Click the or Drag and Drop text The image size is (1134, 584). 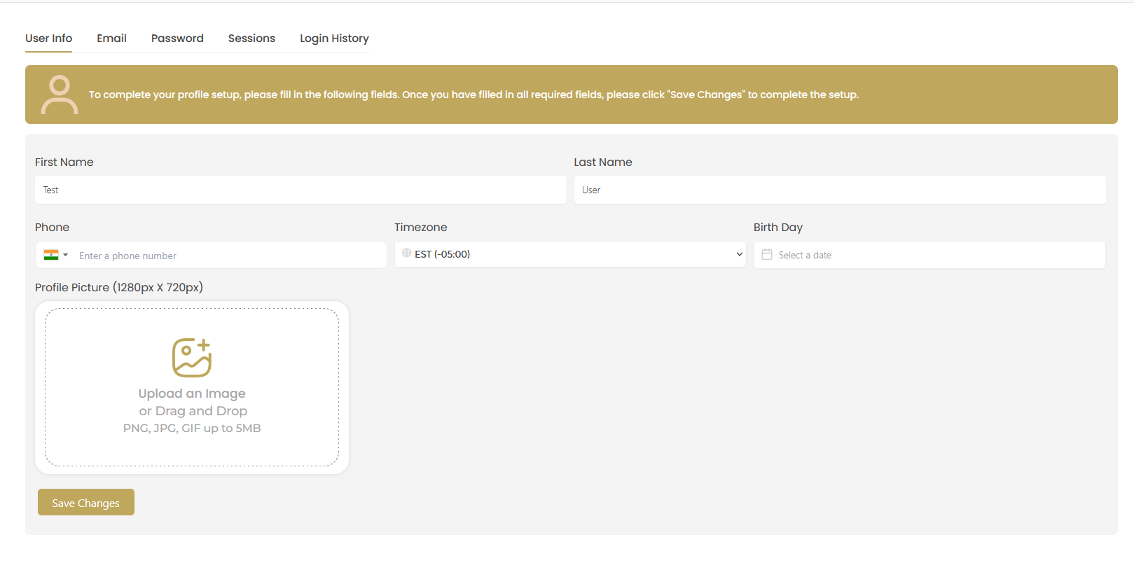click(x=193, y=411)
